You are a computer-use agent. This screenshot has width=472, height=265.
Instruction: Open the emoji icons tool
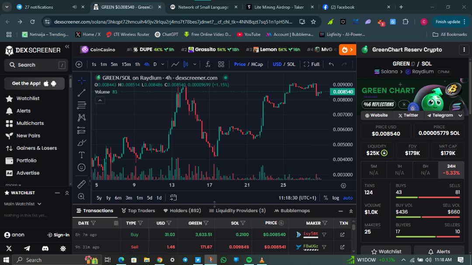(x=81, y=168)
